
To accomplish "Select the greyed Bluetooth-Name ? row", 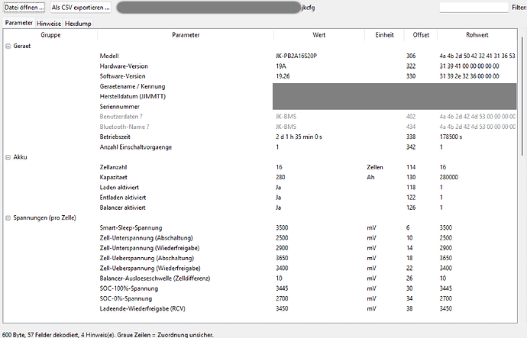I will point(260,127).
